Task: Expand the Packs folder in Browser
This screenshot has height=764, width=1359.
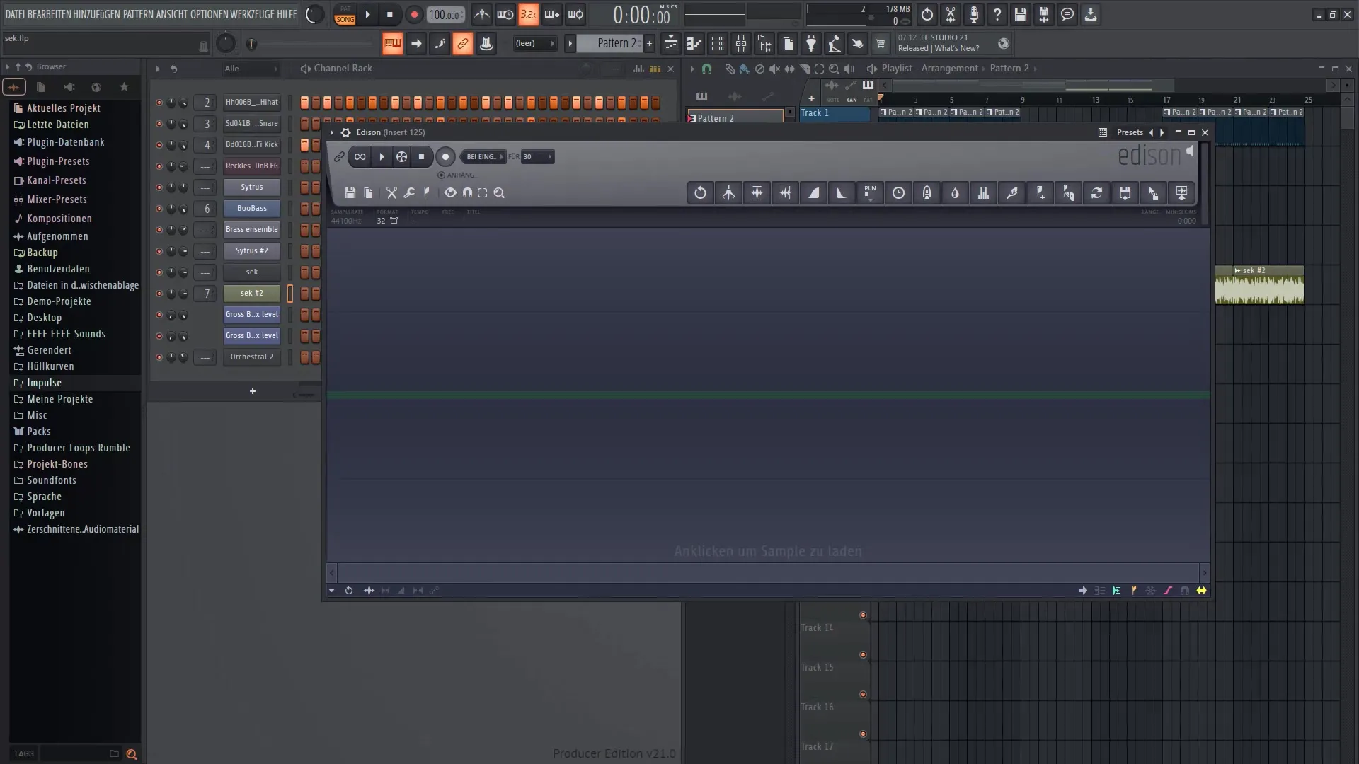Action: tap(39, 432)
